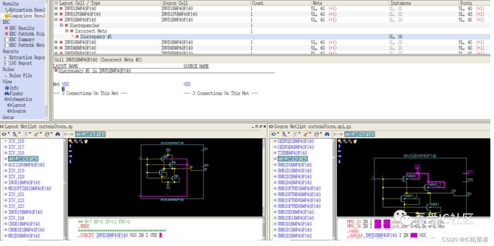Pan down in source schematic
The width and height of the screenshot is (494, 246).
[340, 161]
